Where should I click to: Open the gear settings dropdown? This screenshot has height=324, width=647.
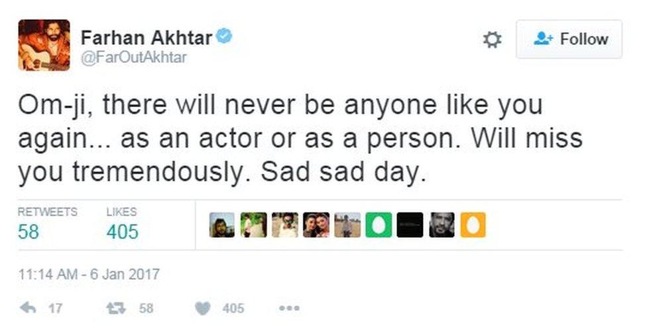pyautogui.click(x=491, y=40)
